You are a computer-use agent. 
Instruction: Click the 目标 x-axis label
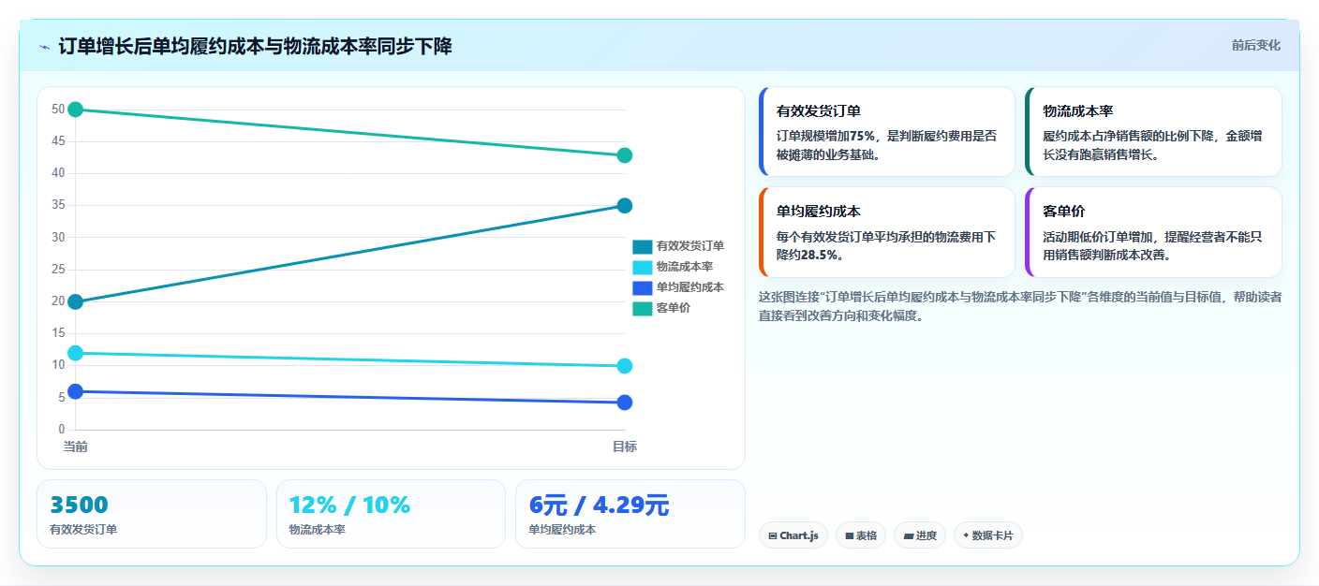pyautogui.click(x=625, y=447)
